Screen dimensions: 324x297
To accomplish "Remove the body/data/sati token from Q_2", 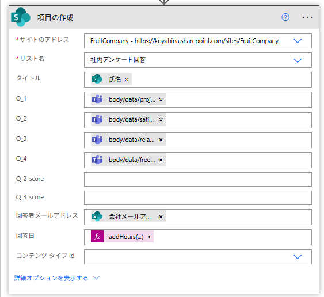I will coord(161,120).
